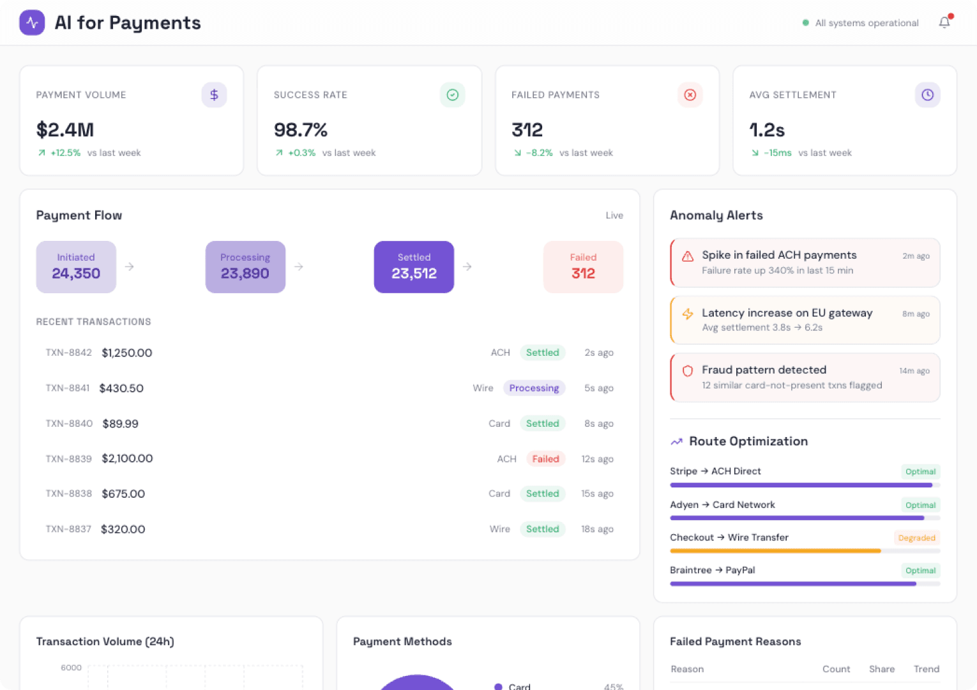The image size is (977, 690).
Task: Sort by Count in Failed Payment Reasons
Action: pos(836,669)
